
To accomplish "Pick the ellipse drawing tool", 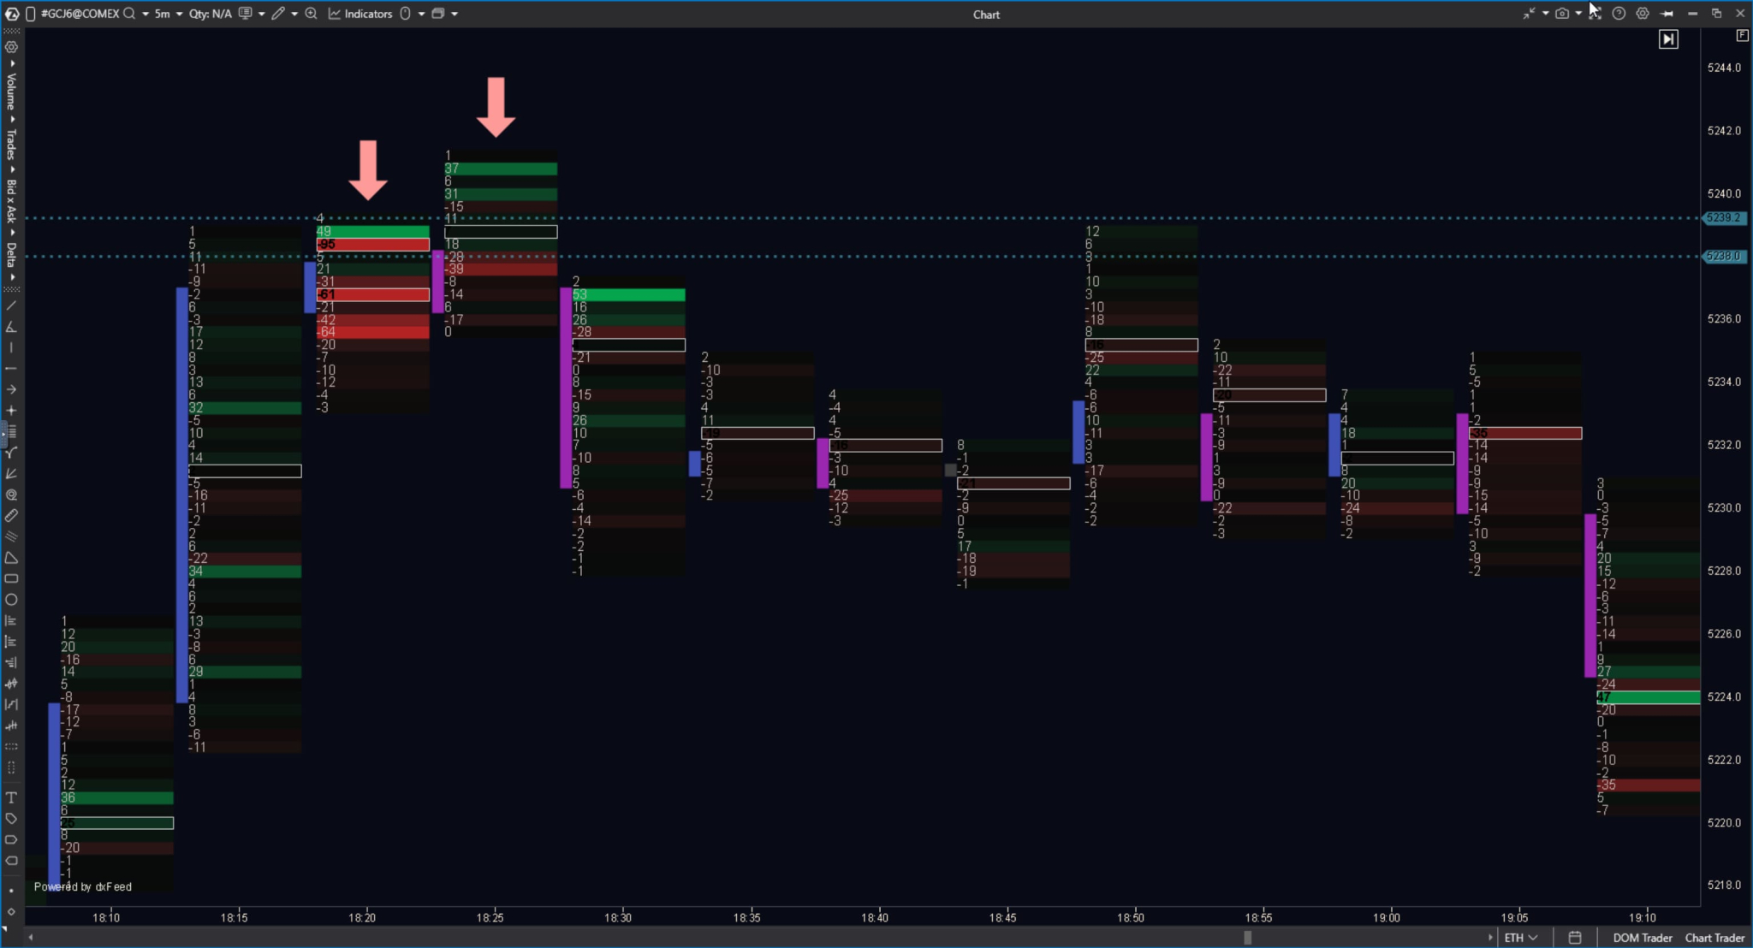I will [11, 600].
